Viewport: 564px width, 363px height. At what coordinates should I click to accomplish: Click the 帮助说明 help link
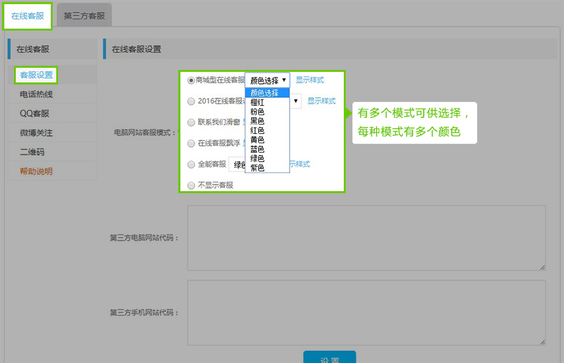pos(36,171)
